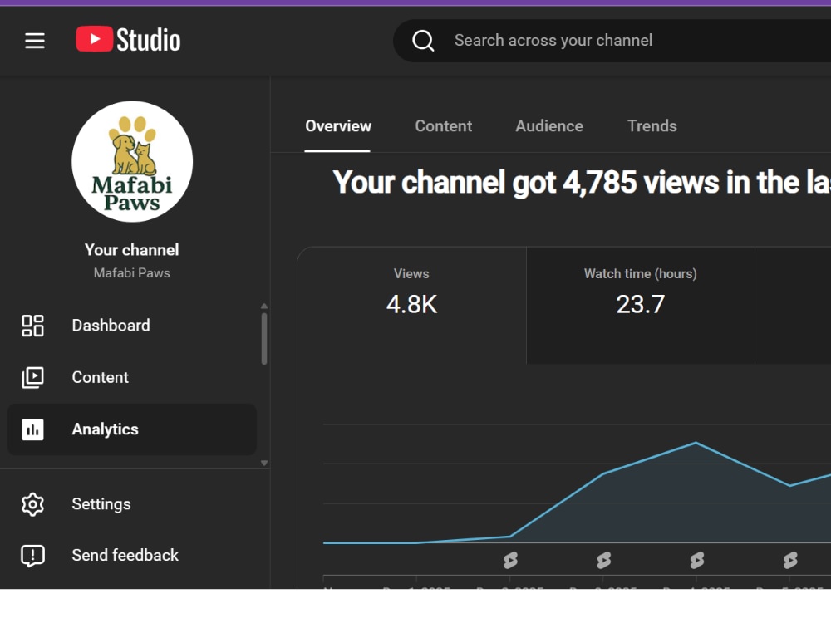Click the third Shorts marker under chart

click(x=697, y=560)
